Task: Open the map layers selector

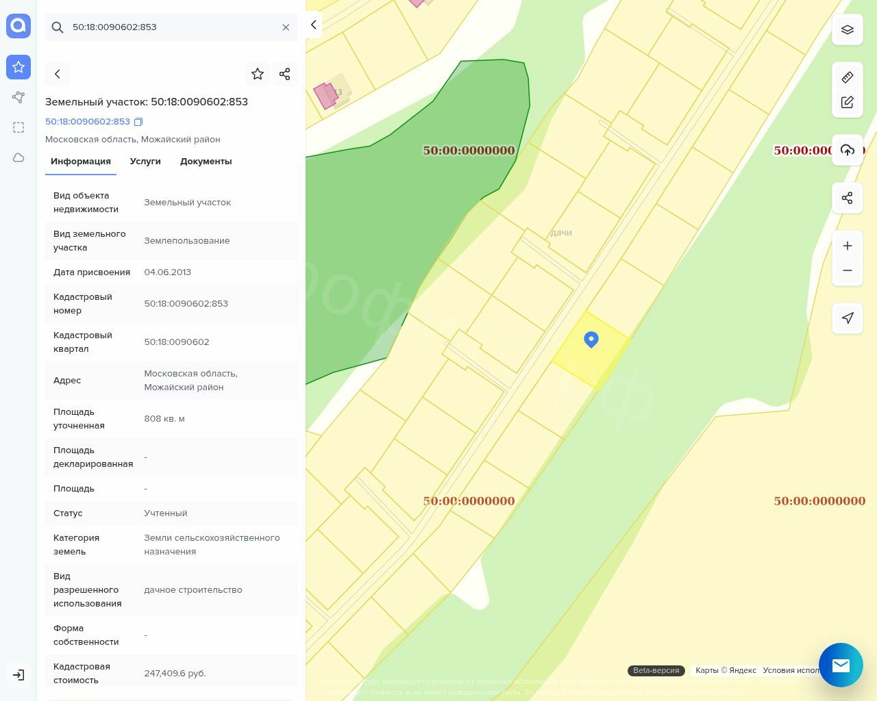Action: click(848, 29)
